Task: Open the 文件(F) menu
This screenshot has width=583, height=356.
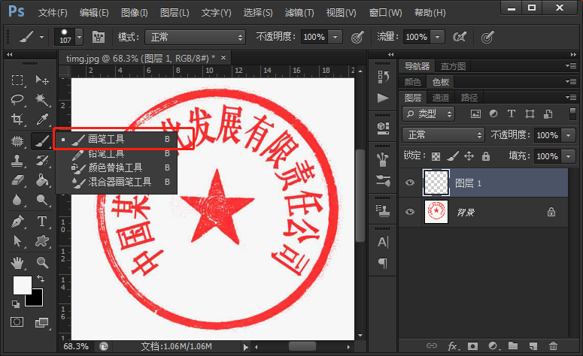Action: click(53, 13)
